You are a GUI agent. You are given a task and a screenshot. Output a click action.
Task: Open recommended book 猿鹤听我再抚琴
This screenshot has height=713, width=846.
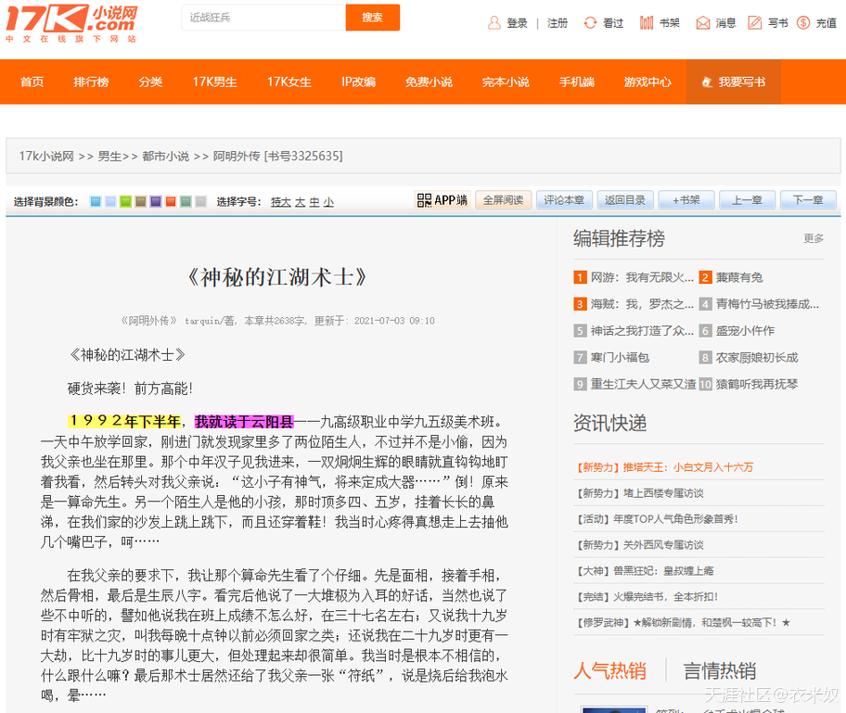[x=757, y=384]
